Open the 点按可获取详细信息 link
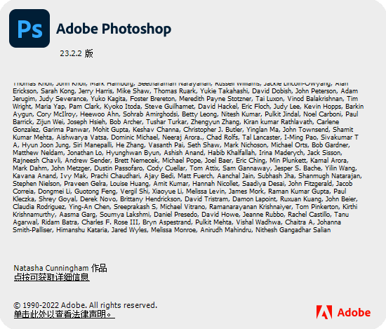The width and height of the screenshot is (386, 329). [x=52, y=277]
